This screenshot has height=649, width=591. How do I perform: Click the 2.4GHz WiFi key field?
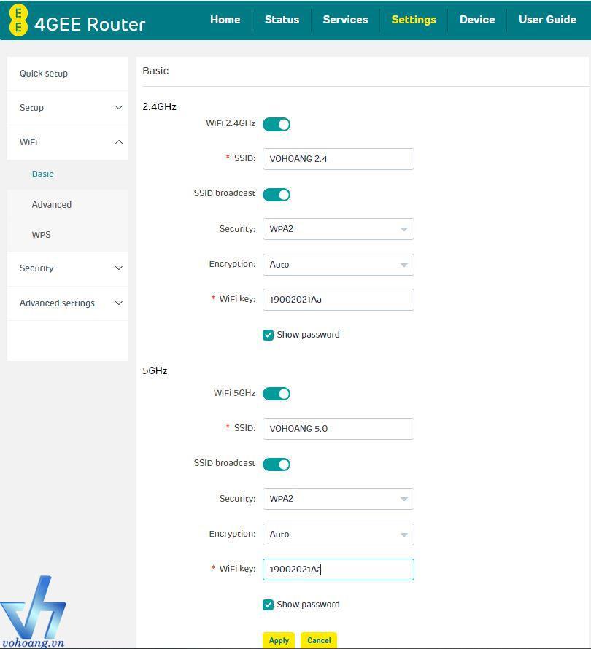tap(339, 300)
